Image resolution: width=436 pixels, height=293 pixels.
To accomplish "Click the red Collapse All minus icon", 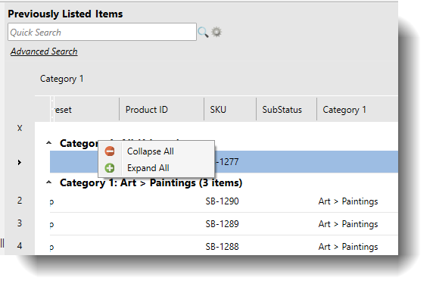I will pyautogui.click(x=110, y=151).
